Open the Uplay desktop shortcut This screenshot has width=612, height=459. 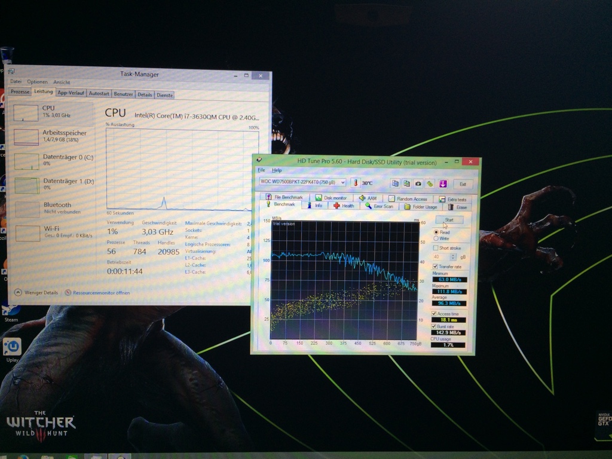click(12, 349)
